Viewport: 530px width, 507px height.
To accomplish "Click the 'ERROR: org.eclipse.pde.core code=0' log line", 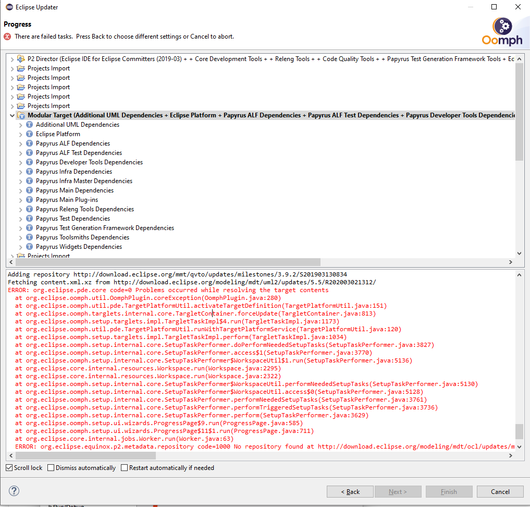I will coord(168,290).
